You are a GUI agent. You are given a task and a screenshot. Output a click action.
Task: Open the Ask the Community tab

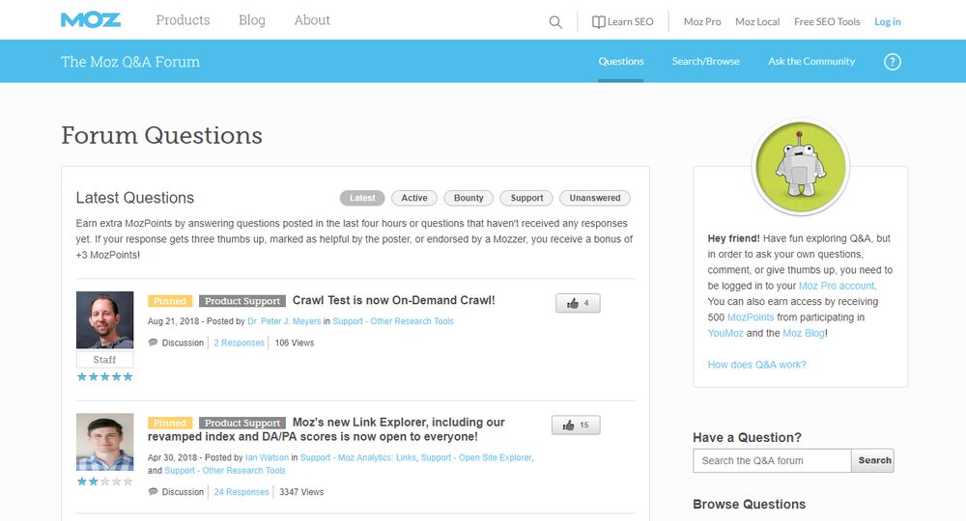coord(811,62)
